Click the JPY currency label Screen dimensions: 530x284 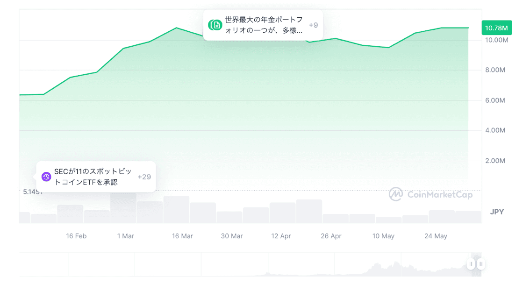coord(497,212)
